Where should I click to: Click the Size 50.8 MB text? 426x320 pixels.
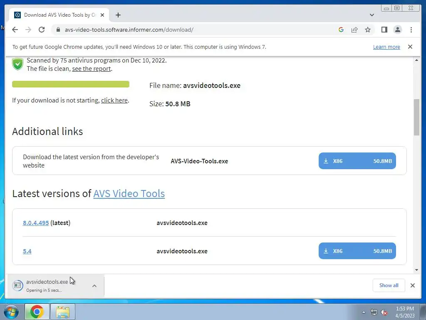(170, 104)
